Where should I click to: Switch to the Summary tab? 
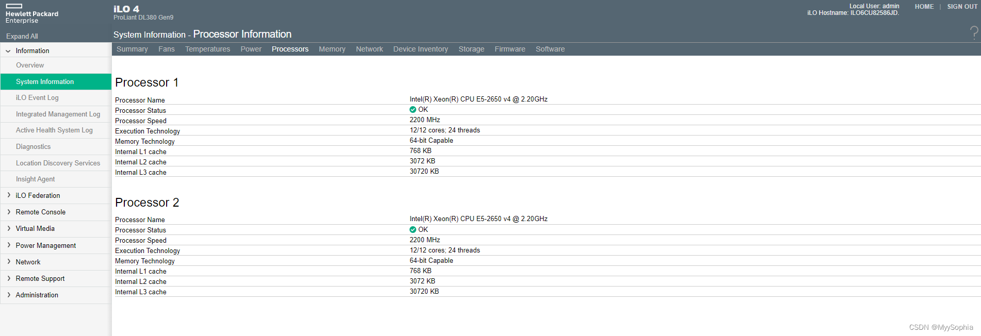[x=132, y=49]
